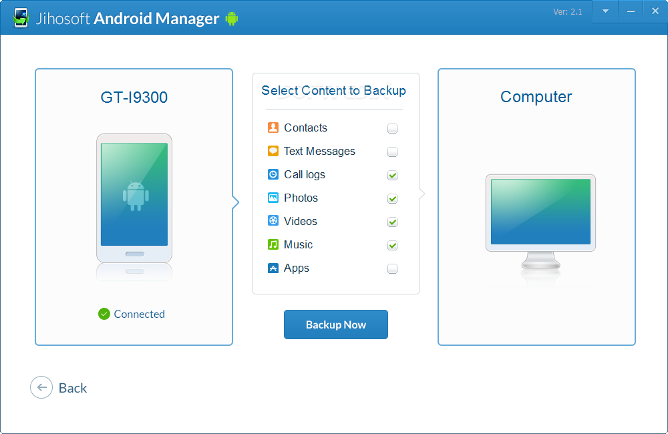Click the Photos picture icon
668x434 pixels.
click(273, 198)
